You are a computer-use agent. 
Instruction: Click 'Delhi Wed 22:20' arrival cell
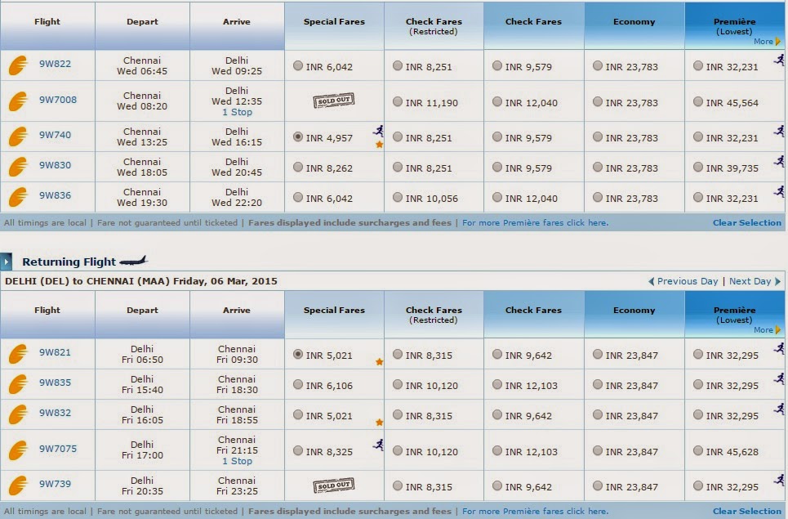tap(237, 197)
